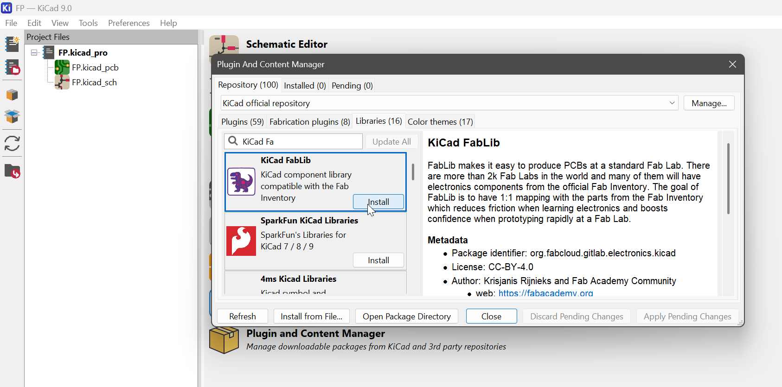Screen dimensions: 782x387
Task: Select FP.kicad_pcb in the project tree
Action: tap(95, 68)
